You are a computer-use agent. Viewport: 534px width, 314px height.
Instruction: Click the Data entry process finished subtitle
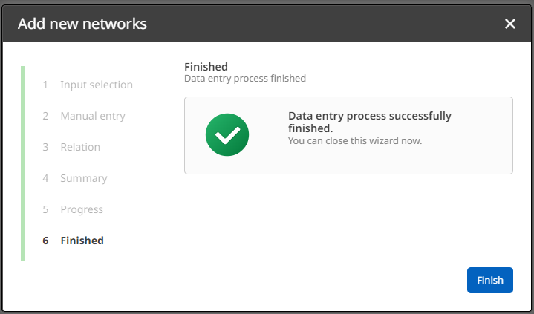click(245, 78)
